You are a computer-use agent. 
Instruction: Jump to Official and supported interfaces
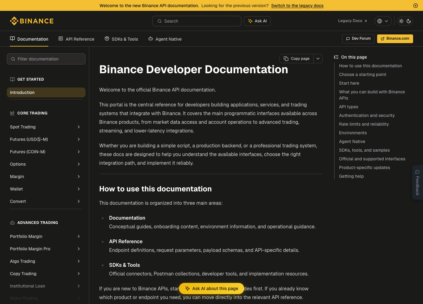[372, 159]
